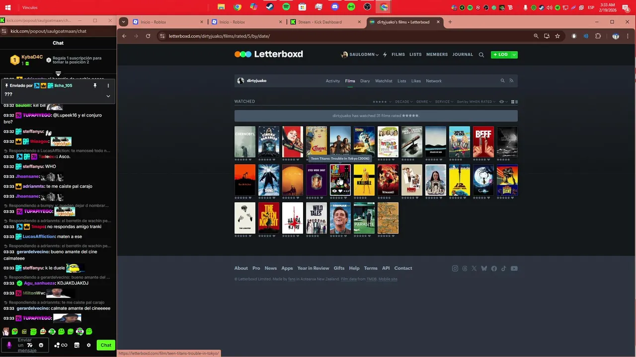Open the Activity lightning bolt icon
636x357 pixels.
pyautogui.click(x=385, y=55)
